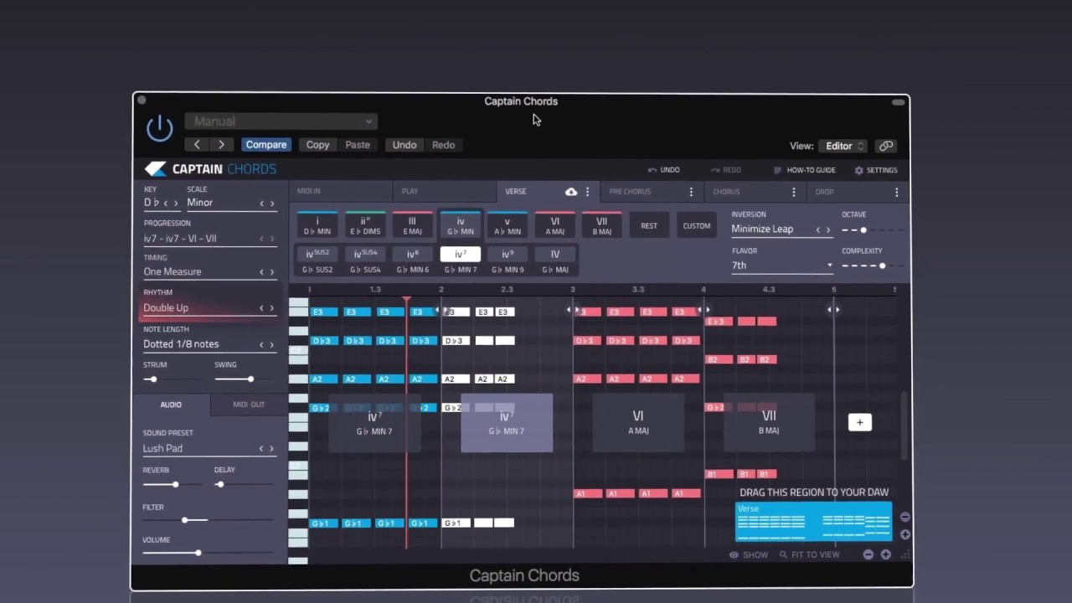
Task: Click FIT TO VIEW
Action: 809,554
